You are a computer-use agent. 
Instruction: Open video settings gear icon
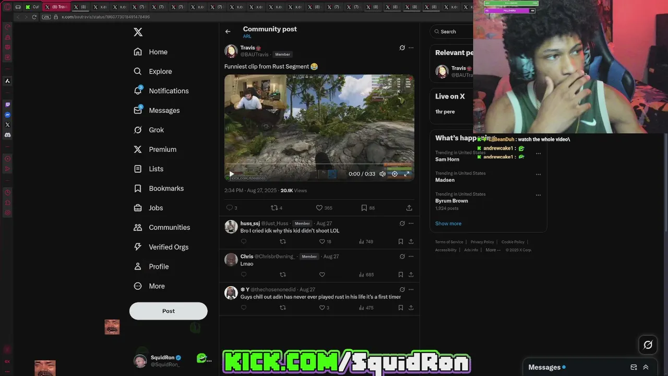pyautogui.click(x=395, y=174)
